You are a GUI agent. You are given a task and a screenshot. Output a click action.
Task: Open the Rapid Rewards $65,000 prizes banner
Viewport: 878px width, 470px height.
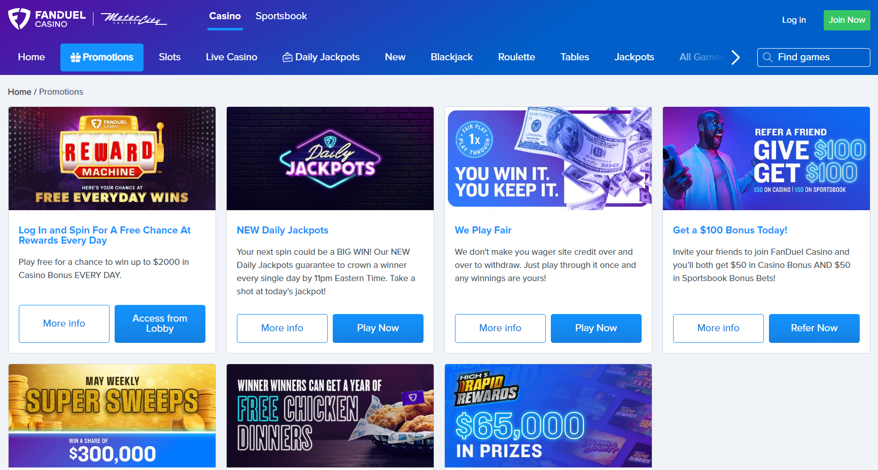click(x=548, y=416)
